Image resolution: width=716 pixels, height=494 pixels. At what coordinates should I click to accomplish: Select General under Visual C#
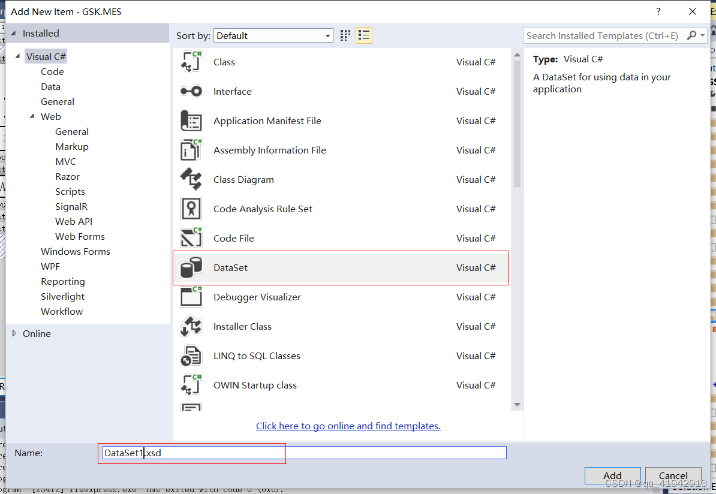pyautogui.click(x=58, y=102)
